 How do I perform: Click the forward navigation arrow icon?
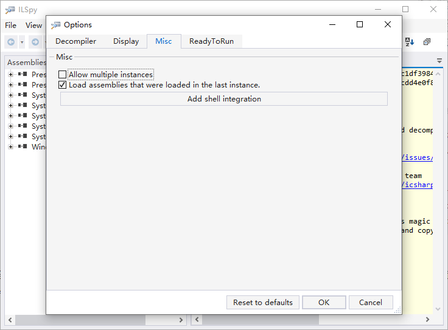tap(35, 42)
